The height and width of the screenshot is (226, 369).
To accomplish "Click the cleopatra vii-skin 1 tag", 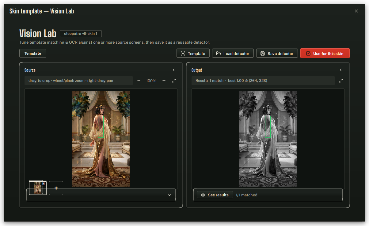I will (81, 34).
